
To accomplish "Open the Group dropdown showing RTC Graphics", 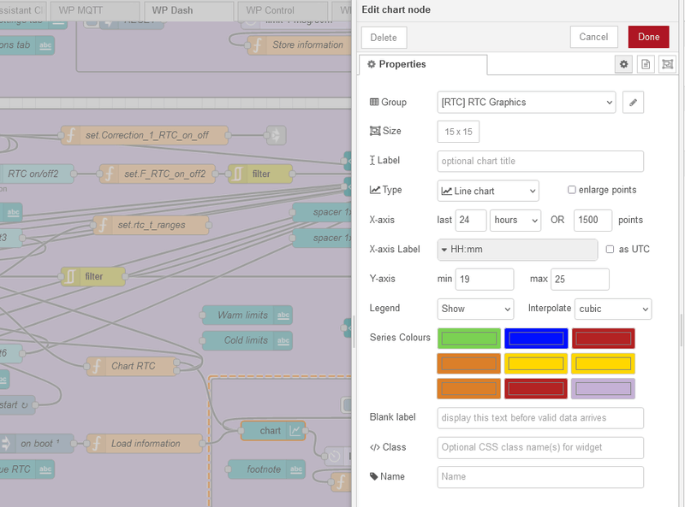I will [x=526, y=103].
